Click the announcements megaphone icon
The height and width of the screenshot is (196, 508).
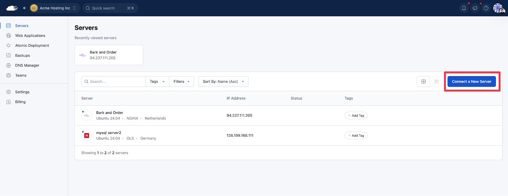[475, 8]
